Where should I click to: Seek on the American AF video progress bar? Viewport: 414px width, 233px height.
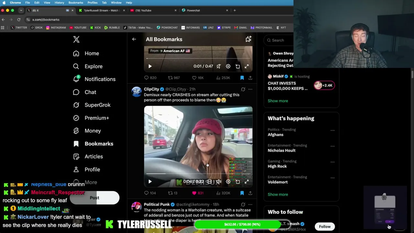click(x=198, y=59)
